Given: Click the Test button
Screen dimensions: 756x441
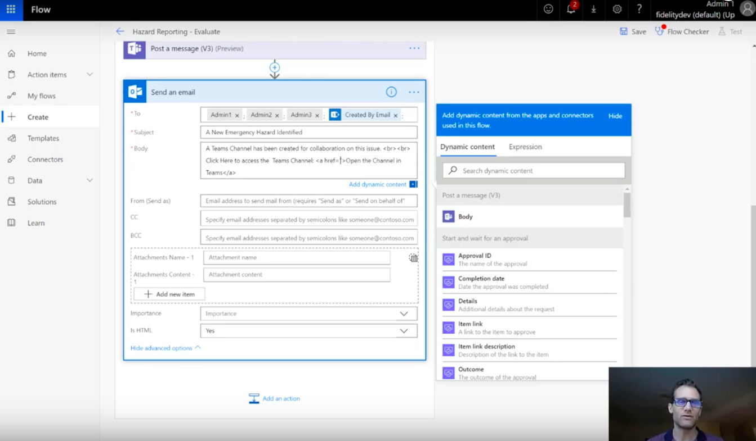Looking at the screenshot, I should [x=730, y=31].
